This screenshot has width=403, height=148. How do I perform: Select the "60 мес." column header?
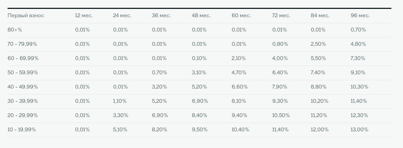[x=241, y=16]
